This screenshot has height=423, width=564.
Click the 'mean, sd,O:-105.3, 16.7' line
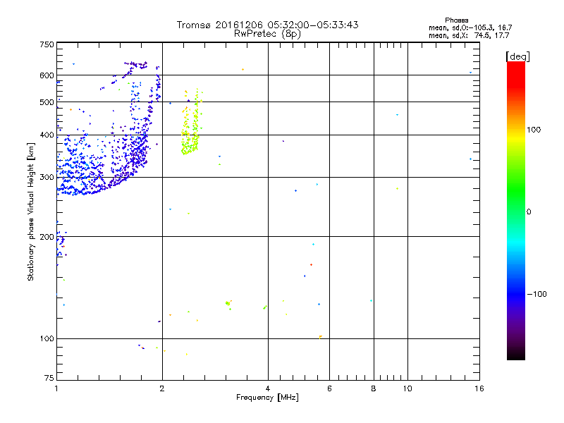470,27
